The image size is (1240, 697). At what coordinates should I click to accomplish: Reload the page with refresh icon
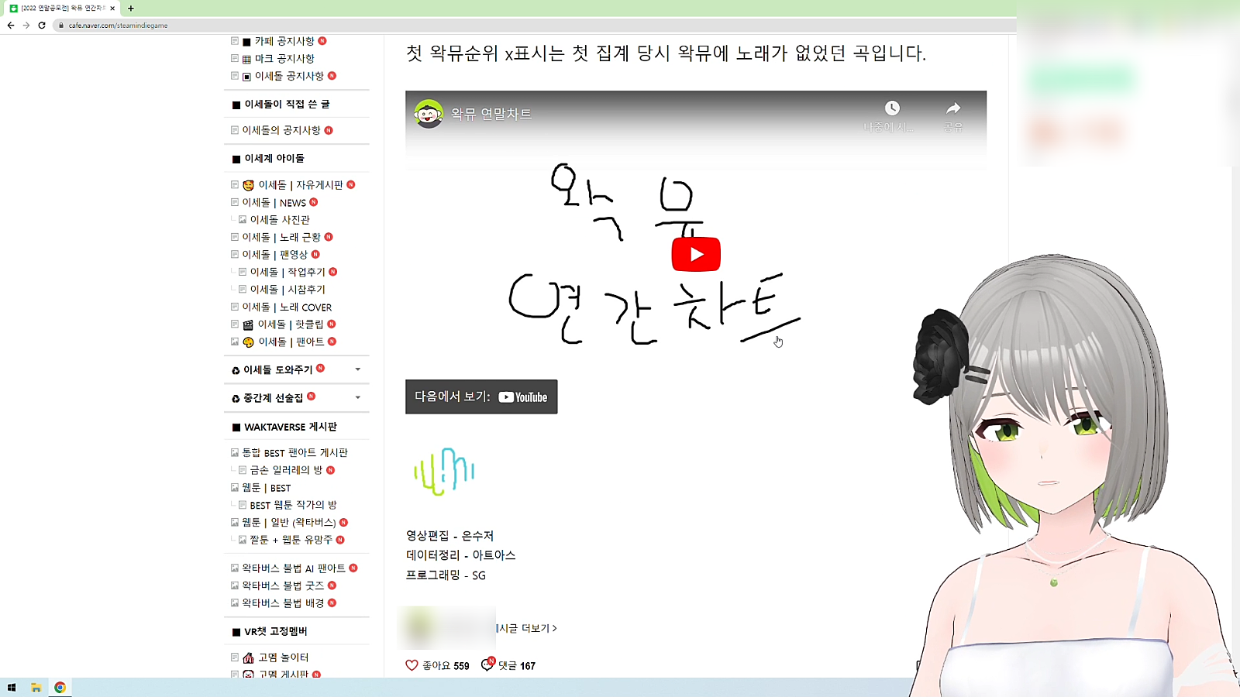pos(42,26)
